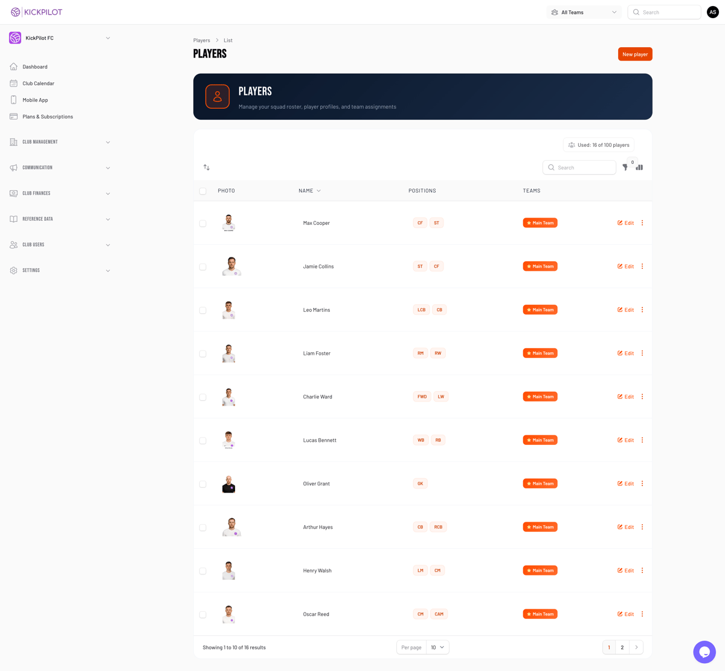Image resolution: width=725 pixels, height=671 pixels.
Task: Open the Per page dropdown
Action: (x=437, y=647)
